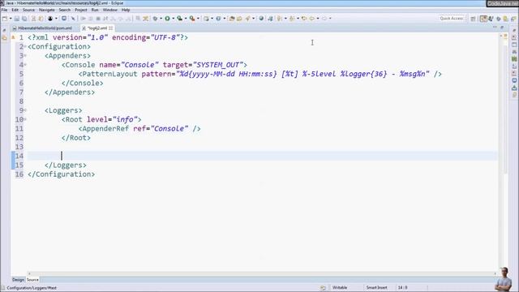Collapse the Configuration element fold marker
Screen dimensions: 519x292
(x=25, y=46)
